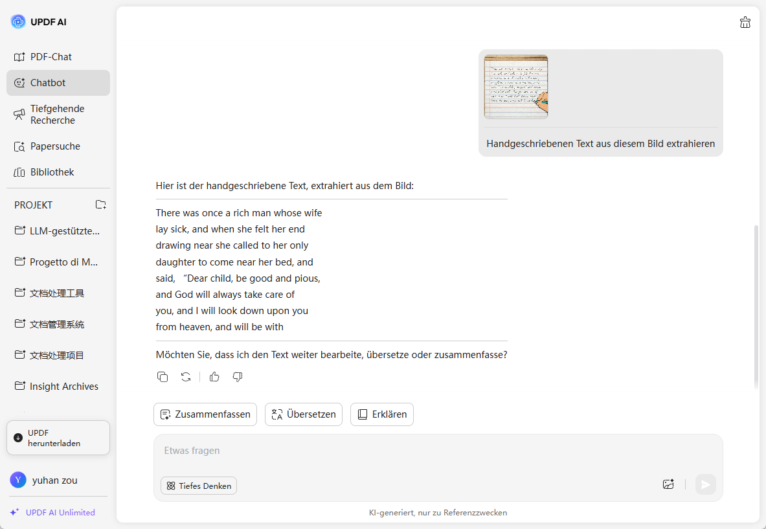Click the Übersetzen button

304,414
